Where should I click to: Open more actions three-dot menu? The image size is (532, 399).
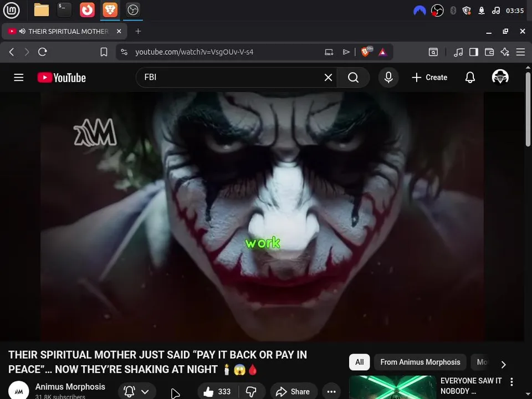click(x=331, y=392)
